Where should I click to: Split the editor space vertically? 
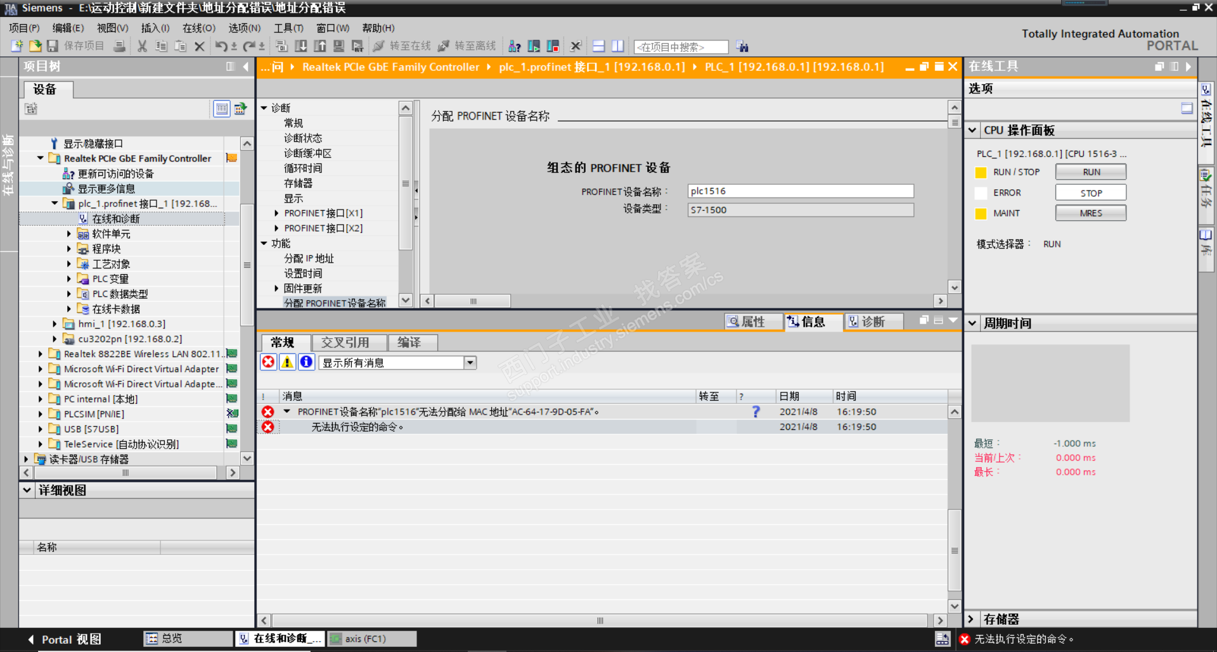(x=618, y=46)
